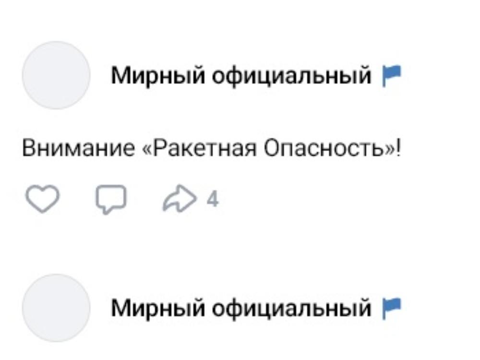The image size is (480, 360).
Task: Like the «Ракетная Опасность» post with heart
Action: 42,200
